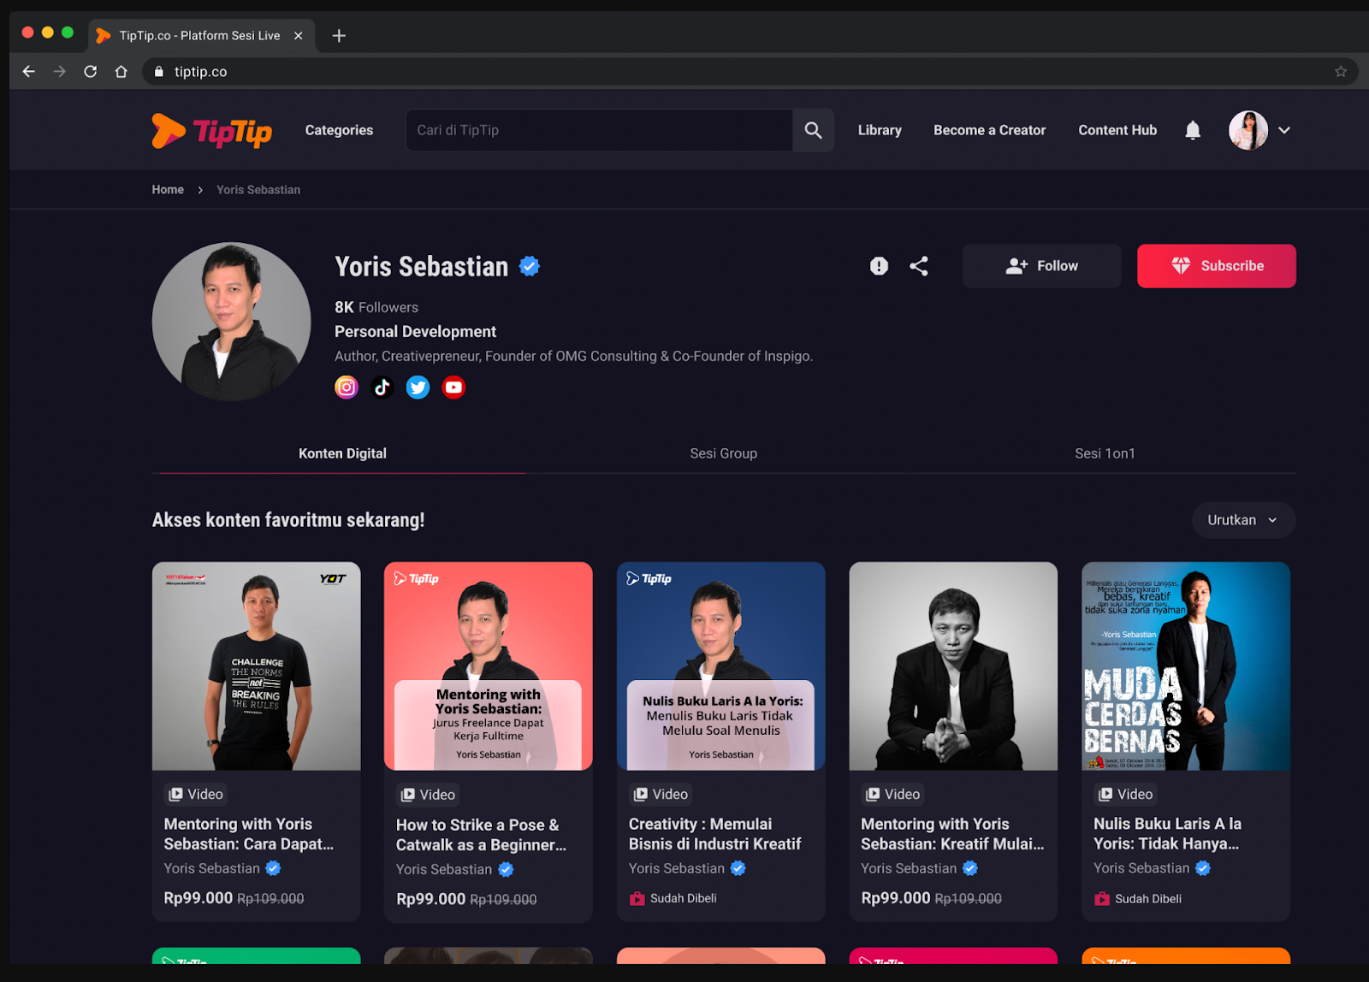Viewport: 1369px width, 982px height.
Task: Open Library in the top navigation
Action: tap(880, 130)
